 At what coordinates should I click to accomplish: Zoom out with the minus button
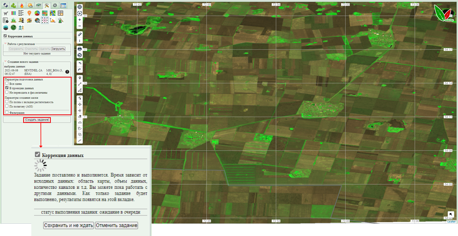click(x=79, y=26)
